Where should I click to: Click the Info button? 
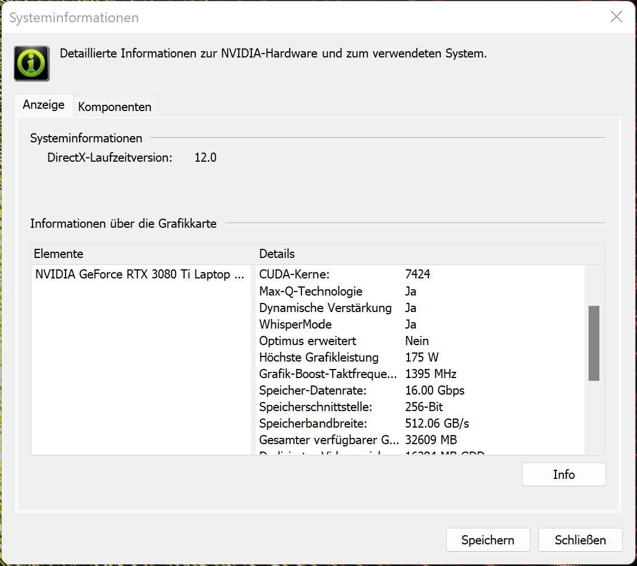pos(563,474)
